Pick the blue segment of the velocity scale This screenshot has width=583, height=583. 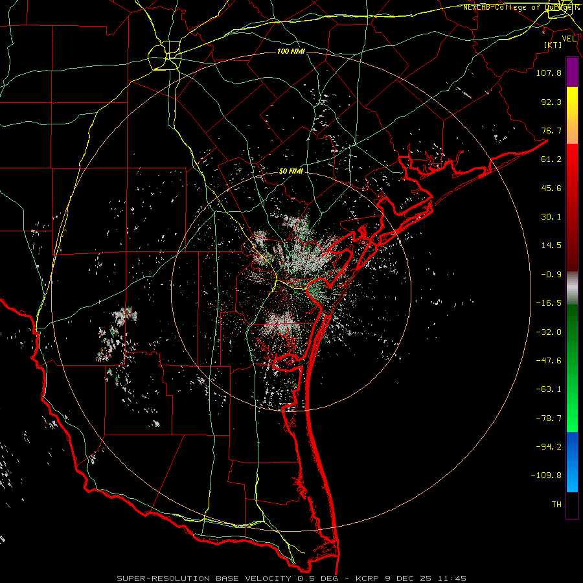pos(572,462)
